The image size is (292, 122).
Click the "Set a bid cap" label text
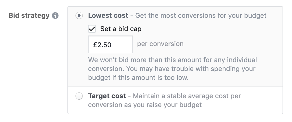[x=121, y=29]
